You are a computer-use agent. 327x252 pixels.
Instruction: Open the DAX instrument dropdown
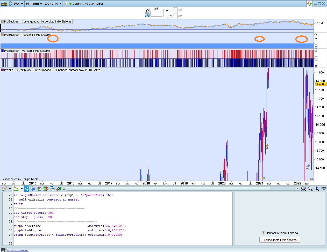tap(18, 4)
